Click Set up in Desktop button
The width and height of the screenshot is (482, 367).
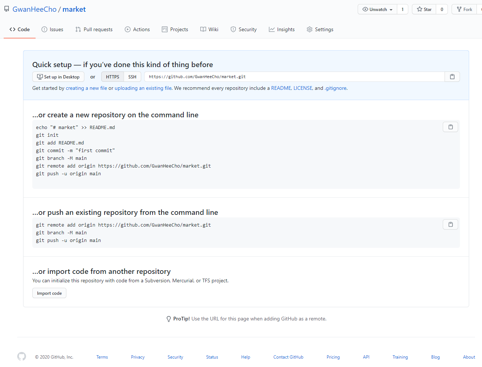pyautogui.click(x=58, y=77)
